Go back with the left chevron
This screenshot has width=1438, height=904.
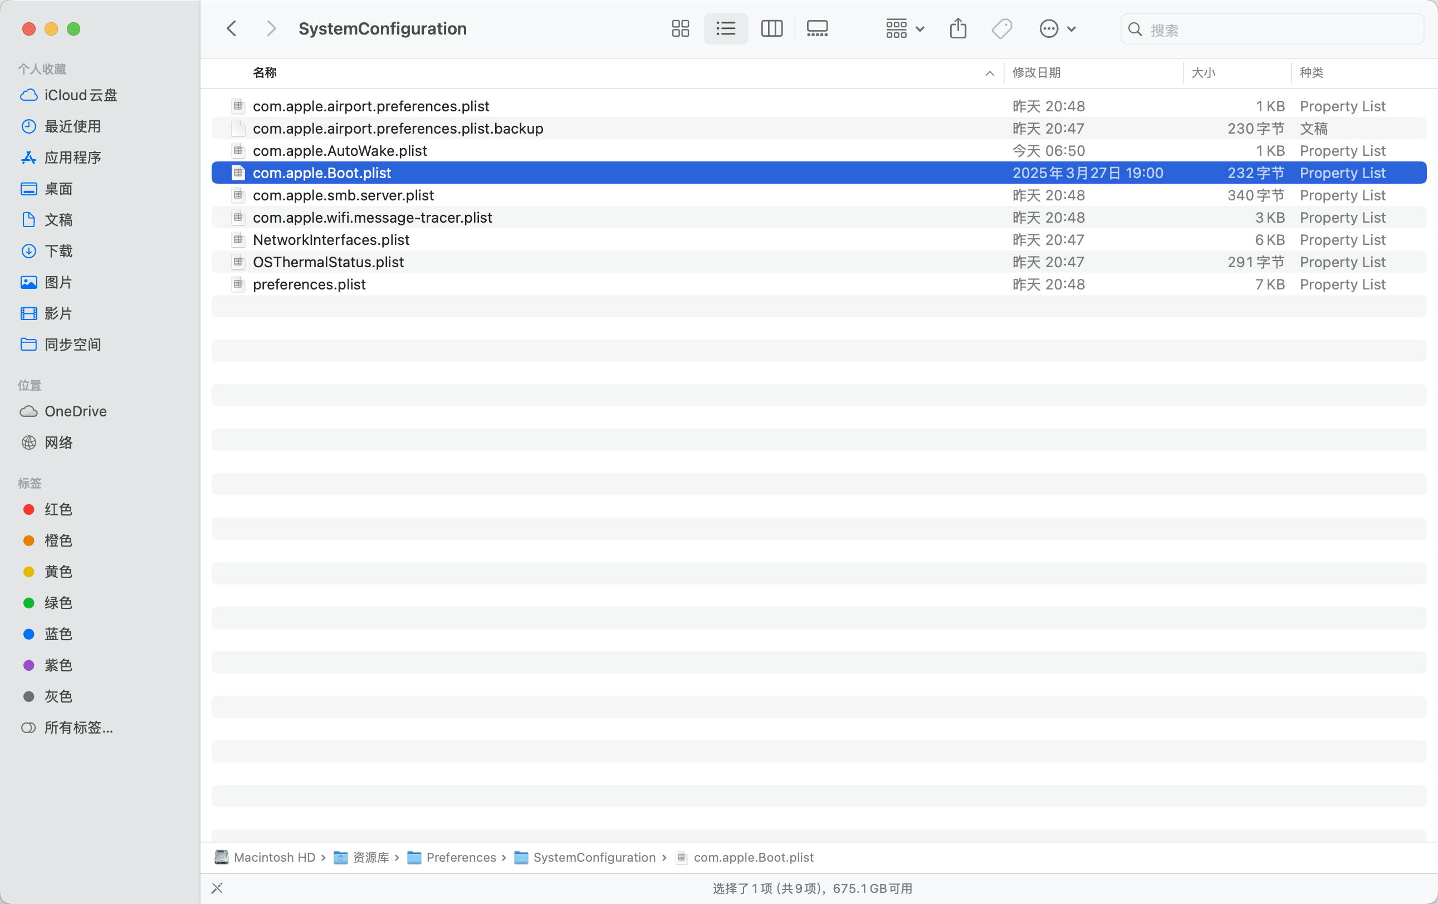click(x=232, y=28)
